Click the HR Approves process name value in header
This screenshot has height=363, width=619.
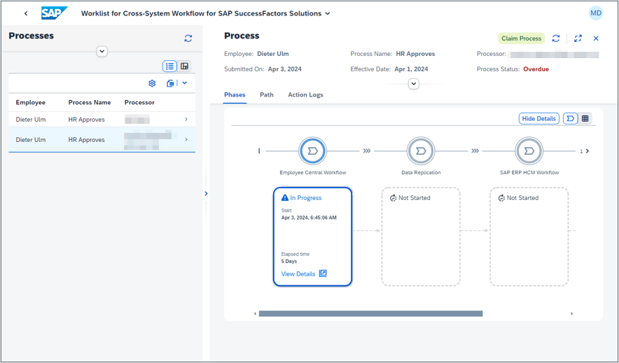tap(415, 54)
